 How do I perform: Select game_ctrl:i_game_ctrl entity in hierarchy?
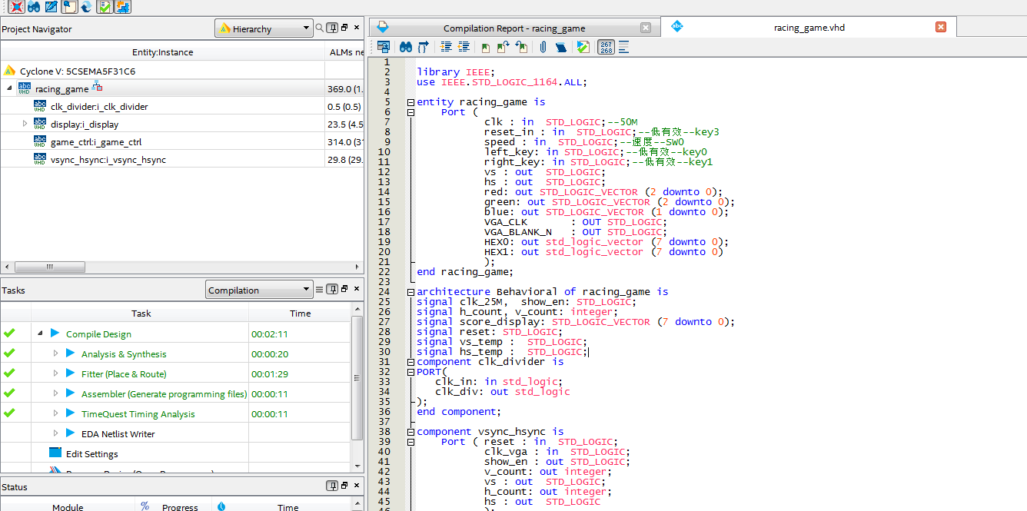pos(95,142)
